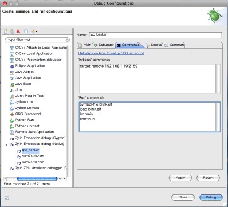Image resolution: width=228 pixels, height=207 pixels.
Task: Click scrollbar of Initialize commands box
Action: (x=218, y=79)
